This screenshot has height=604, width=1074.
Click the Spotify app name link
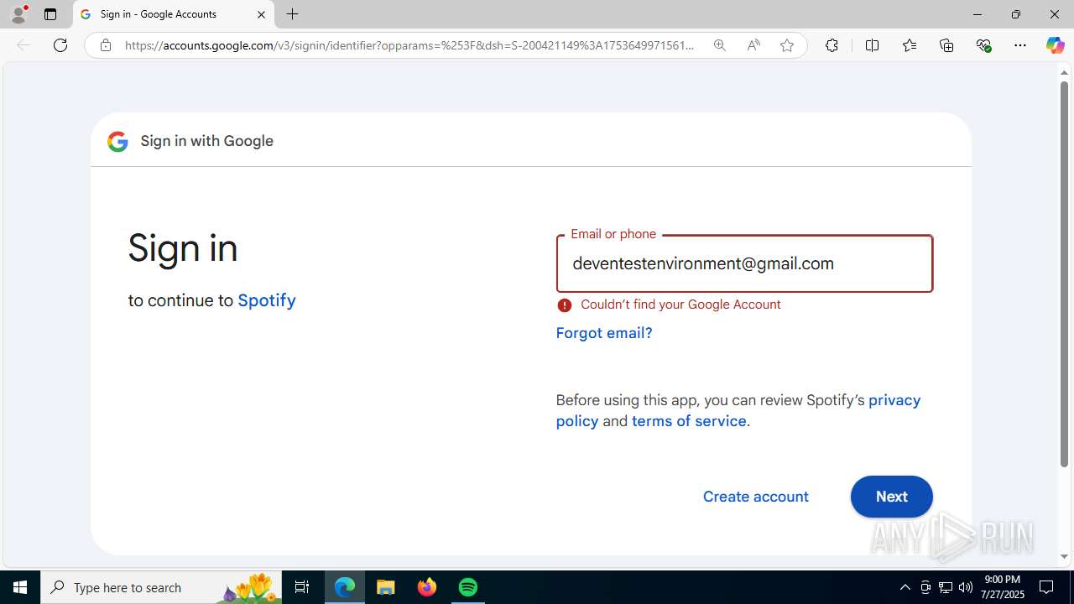(267, 300)
